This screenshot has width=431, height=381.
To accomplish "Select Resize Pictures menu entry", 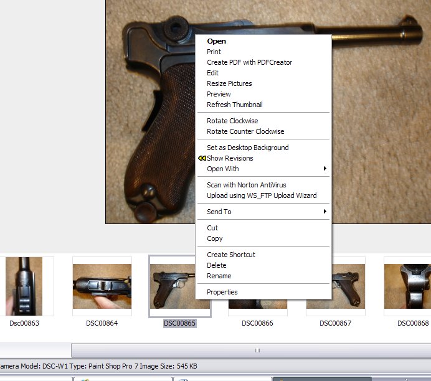I will tap(263, 83).
